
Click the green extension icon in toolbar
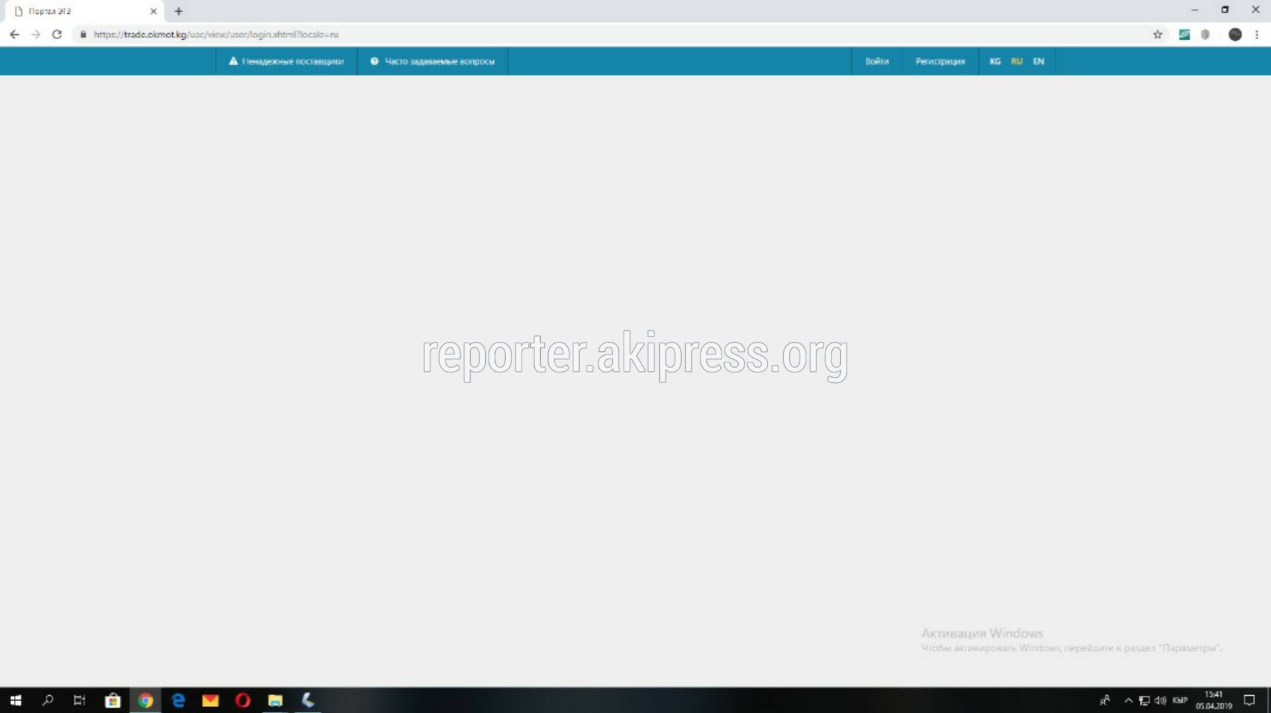tap(1184, 34)
